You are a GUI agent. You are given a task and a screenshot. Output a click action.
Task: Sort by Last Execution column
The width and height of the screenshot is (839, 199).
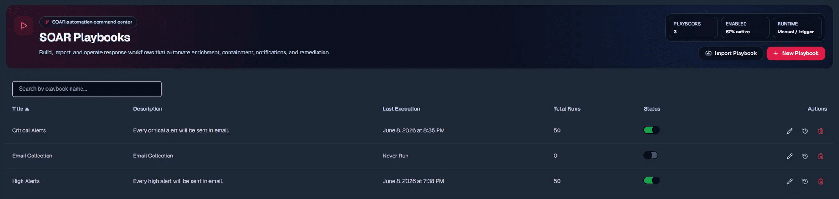point(401,108)
